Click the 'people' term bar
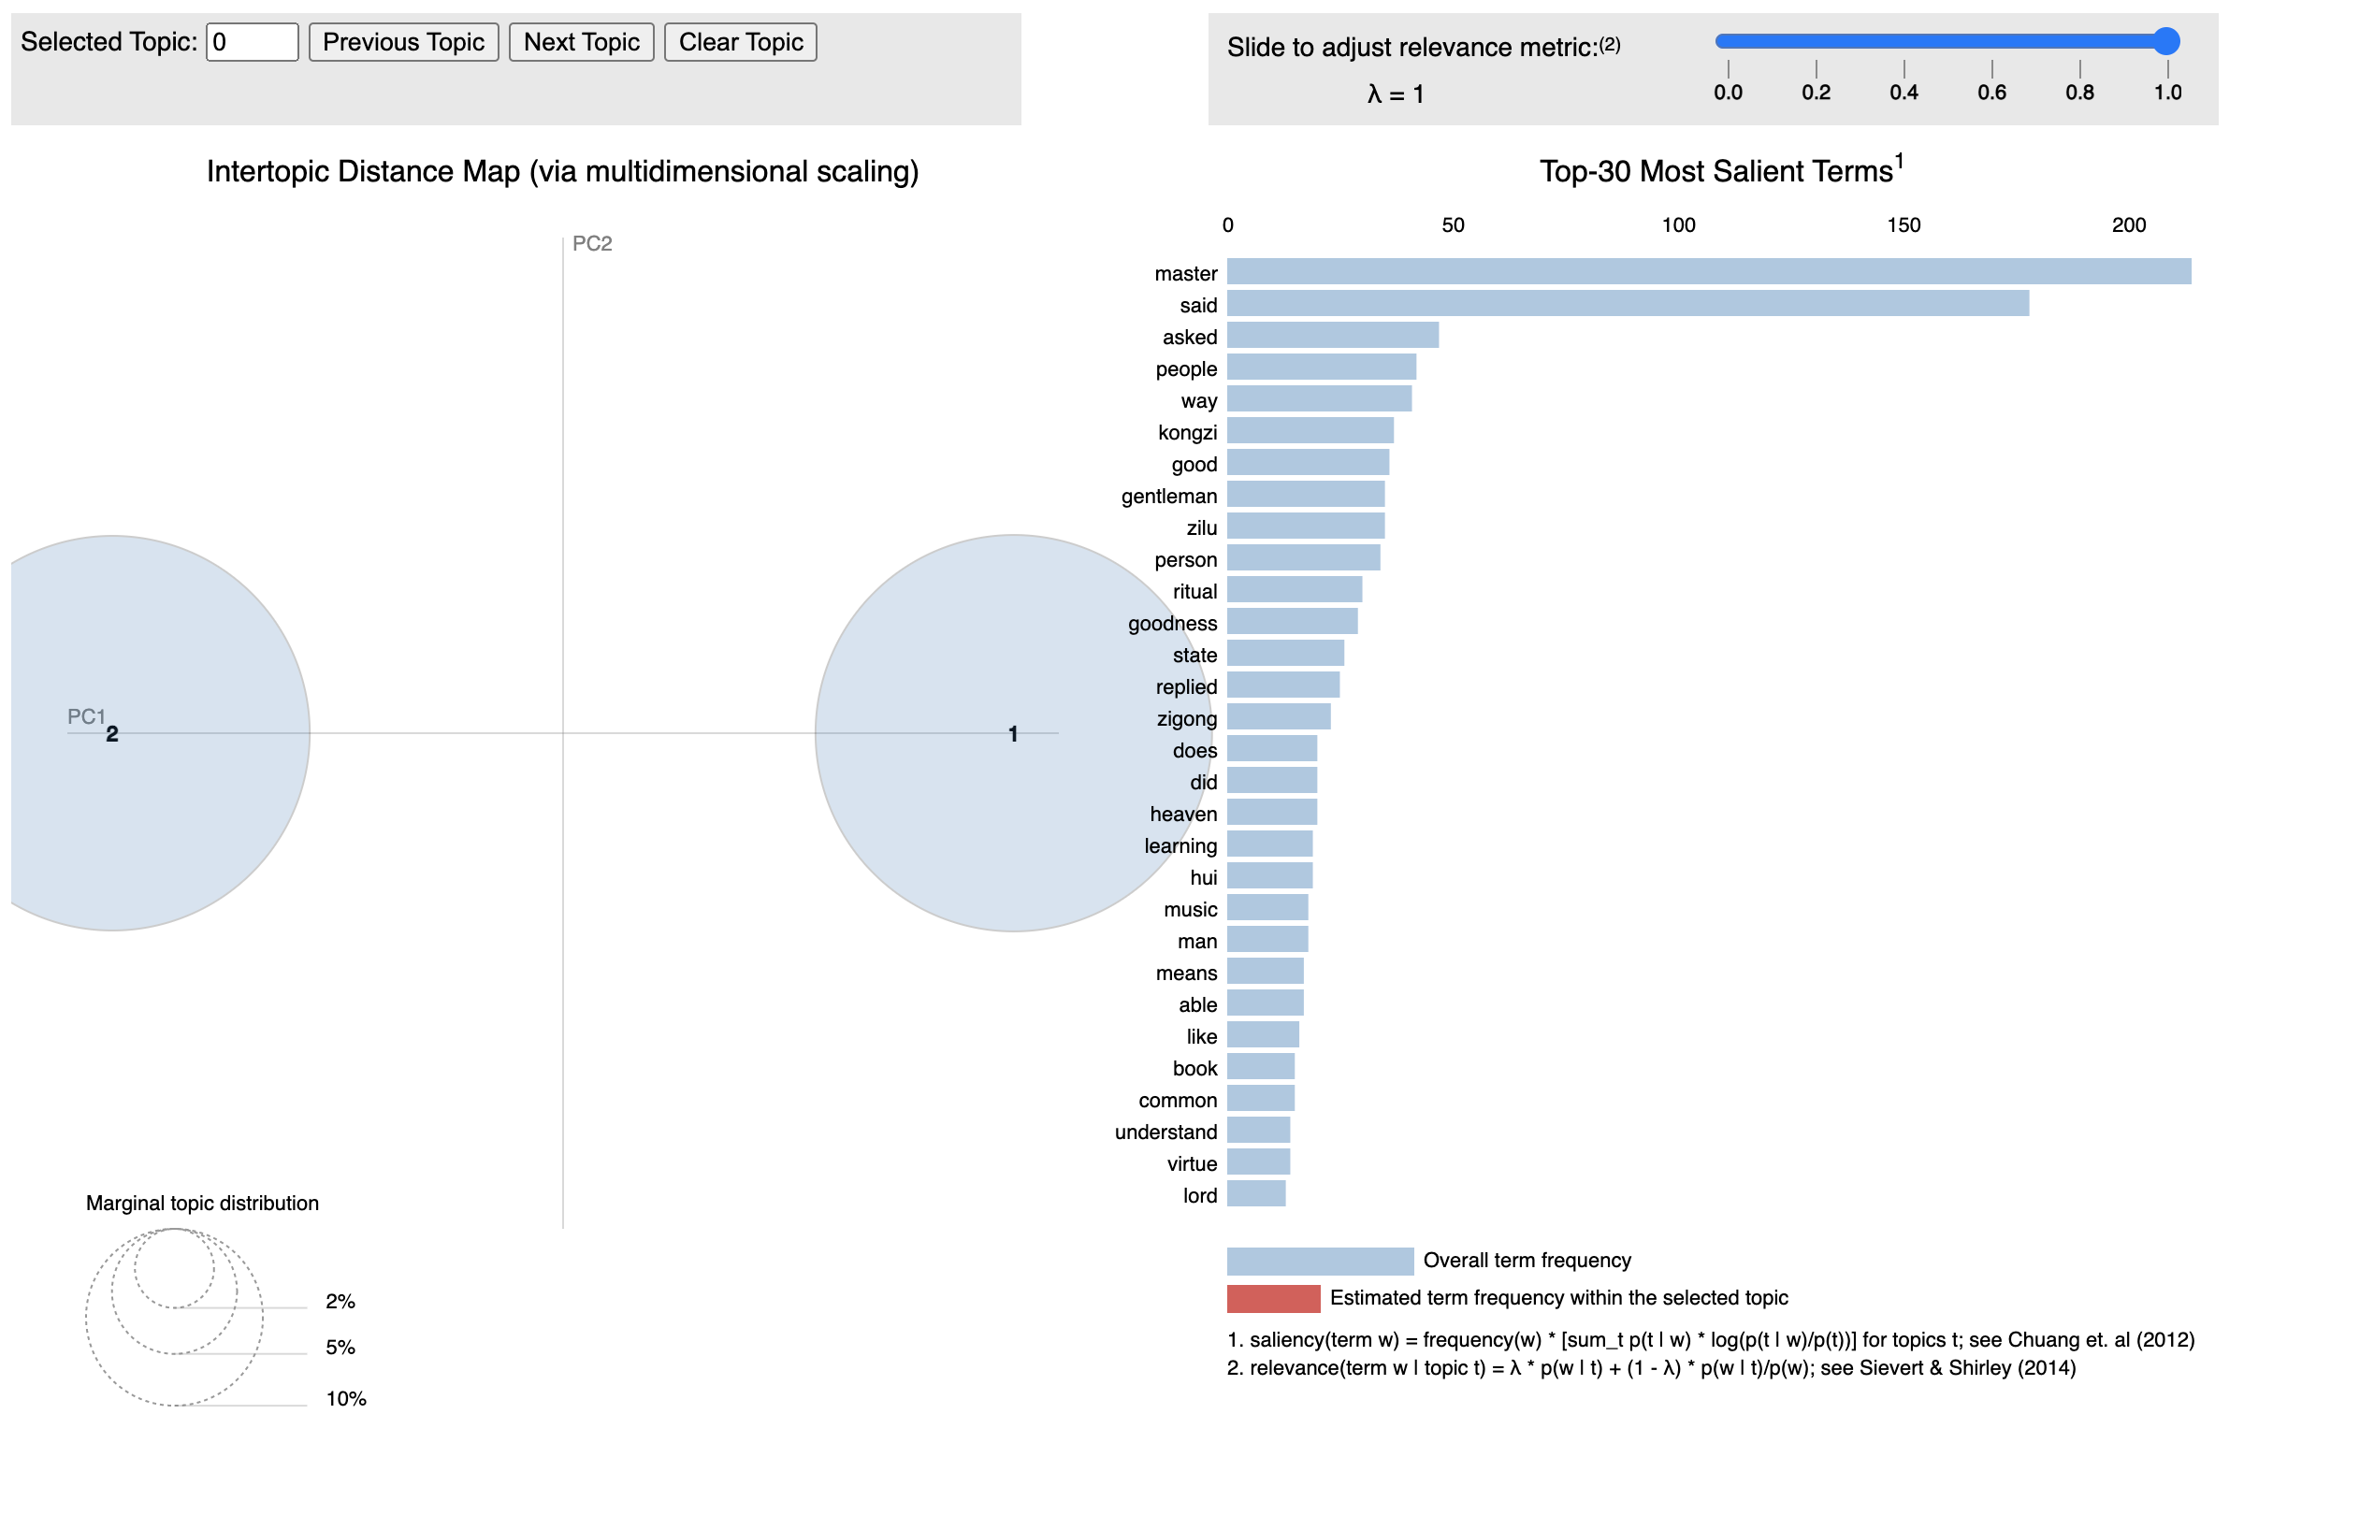Image resolution: width=2374 pixels, height=1515 pixels. coord(1320,368)
